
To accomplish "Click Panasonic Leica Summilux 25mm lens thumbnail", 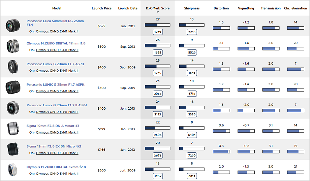I will (13, 26).
